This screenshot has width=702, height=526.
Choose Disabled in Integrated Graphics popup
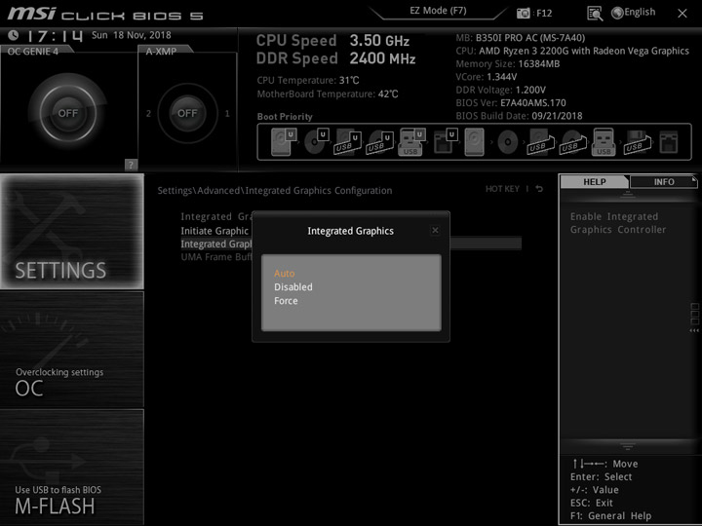click(293, 287)
